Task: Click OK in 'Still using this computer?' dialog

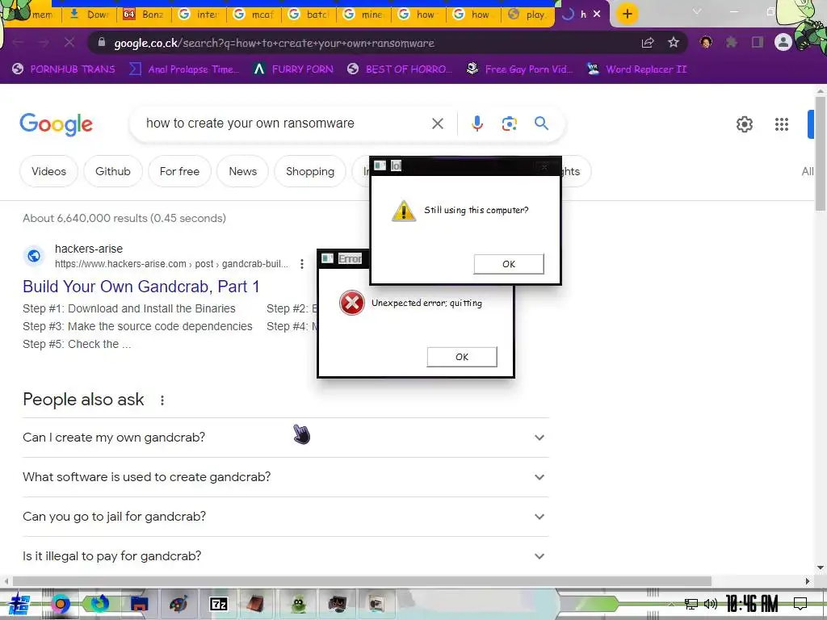Action: tap(509, 264)
